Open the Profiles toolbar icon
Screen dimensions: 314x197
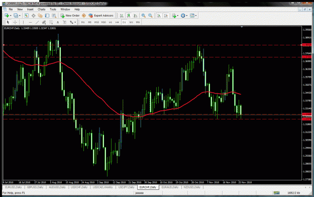(16, 16)
